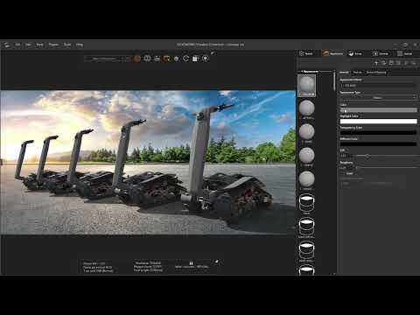Open the General sub-tab
Image resolution: width=420 pixels, height=315 pixels.
tap(344, 73)
